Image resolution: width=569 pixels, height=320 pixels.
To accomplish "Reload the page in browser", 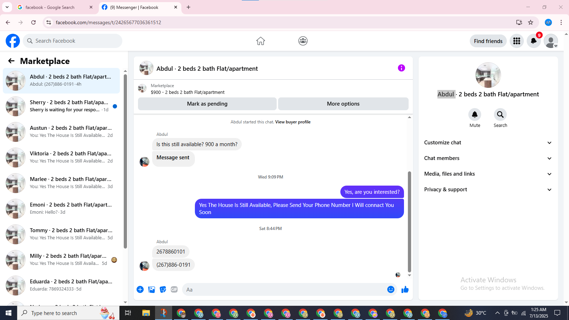I will (33, 22).
